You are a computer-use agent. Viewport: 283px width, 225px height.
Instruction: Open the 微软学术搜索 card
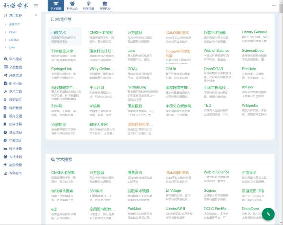coord(65,195)
